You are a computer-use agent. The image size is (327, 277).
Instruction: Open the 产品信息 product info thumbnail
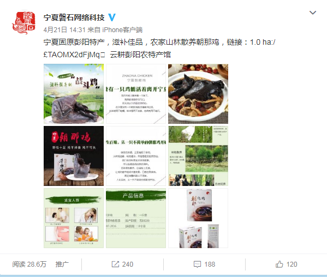click(x=136, y=218)
